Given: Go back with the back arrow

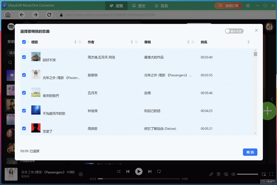Looking at the screenshot, I should click(x=22, y=15).
